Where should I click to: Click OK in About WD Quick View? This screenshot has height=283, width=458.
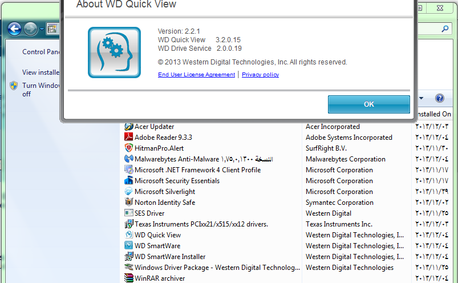point(368,104)
